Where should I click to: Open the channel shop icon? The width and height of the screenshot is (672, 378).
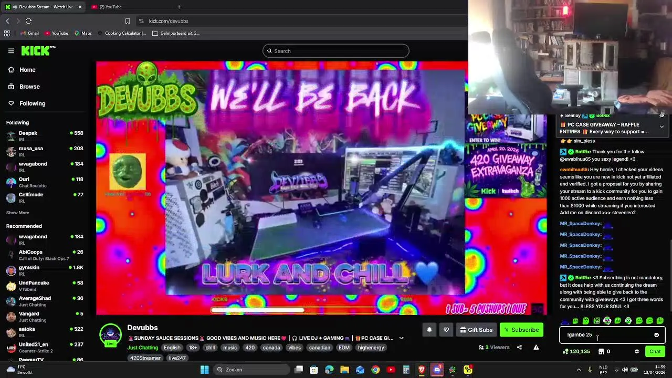pyautogui.click(x=601, y=352)
